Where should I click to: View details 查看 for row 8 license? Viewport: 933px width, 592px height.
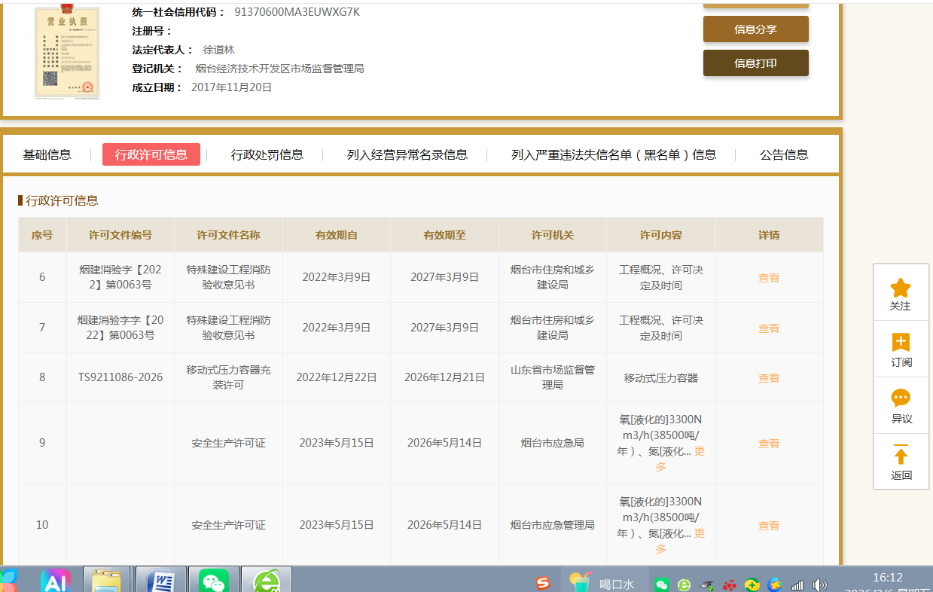(x=768, y=378)
